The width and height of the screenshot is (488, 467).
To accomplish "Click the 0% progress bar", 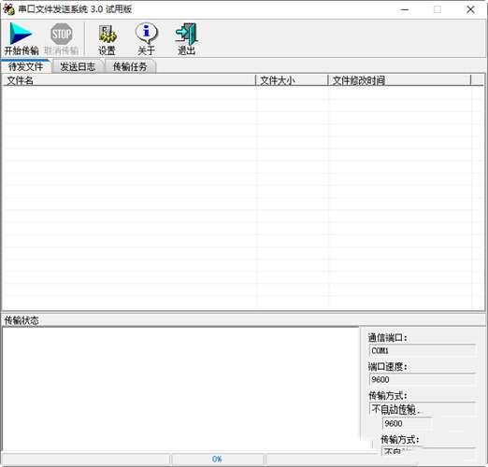I will [x=218, y=459].
